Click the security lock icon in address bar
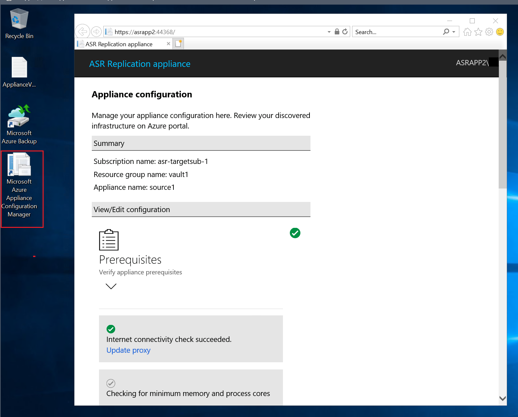Viewport: 518px width, 417px height. [x=337, y=32]
